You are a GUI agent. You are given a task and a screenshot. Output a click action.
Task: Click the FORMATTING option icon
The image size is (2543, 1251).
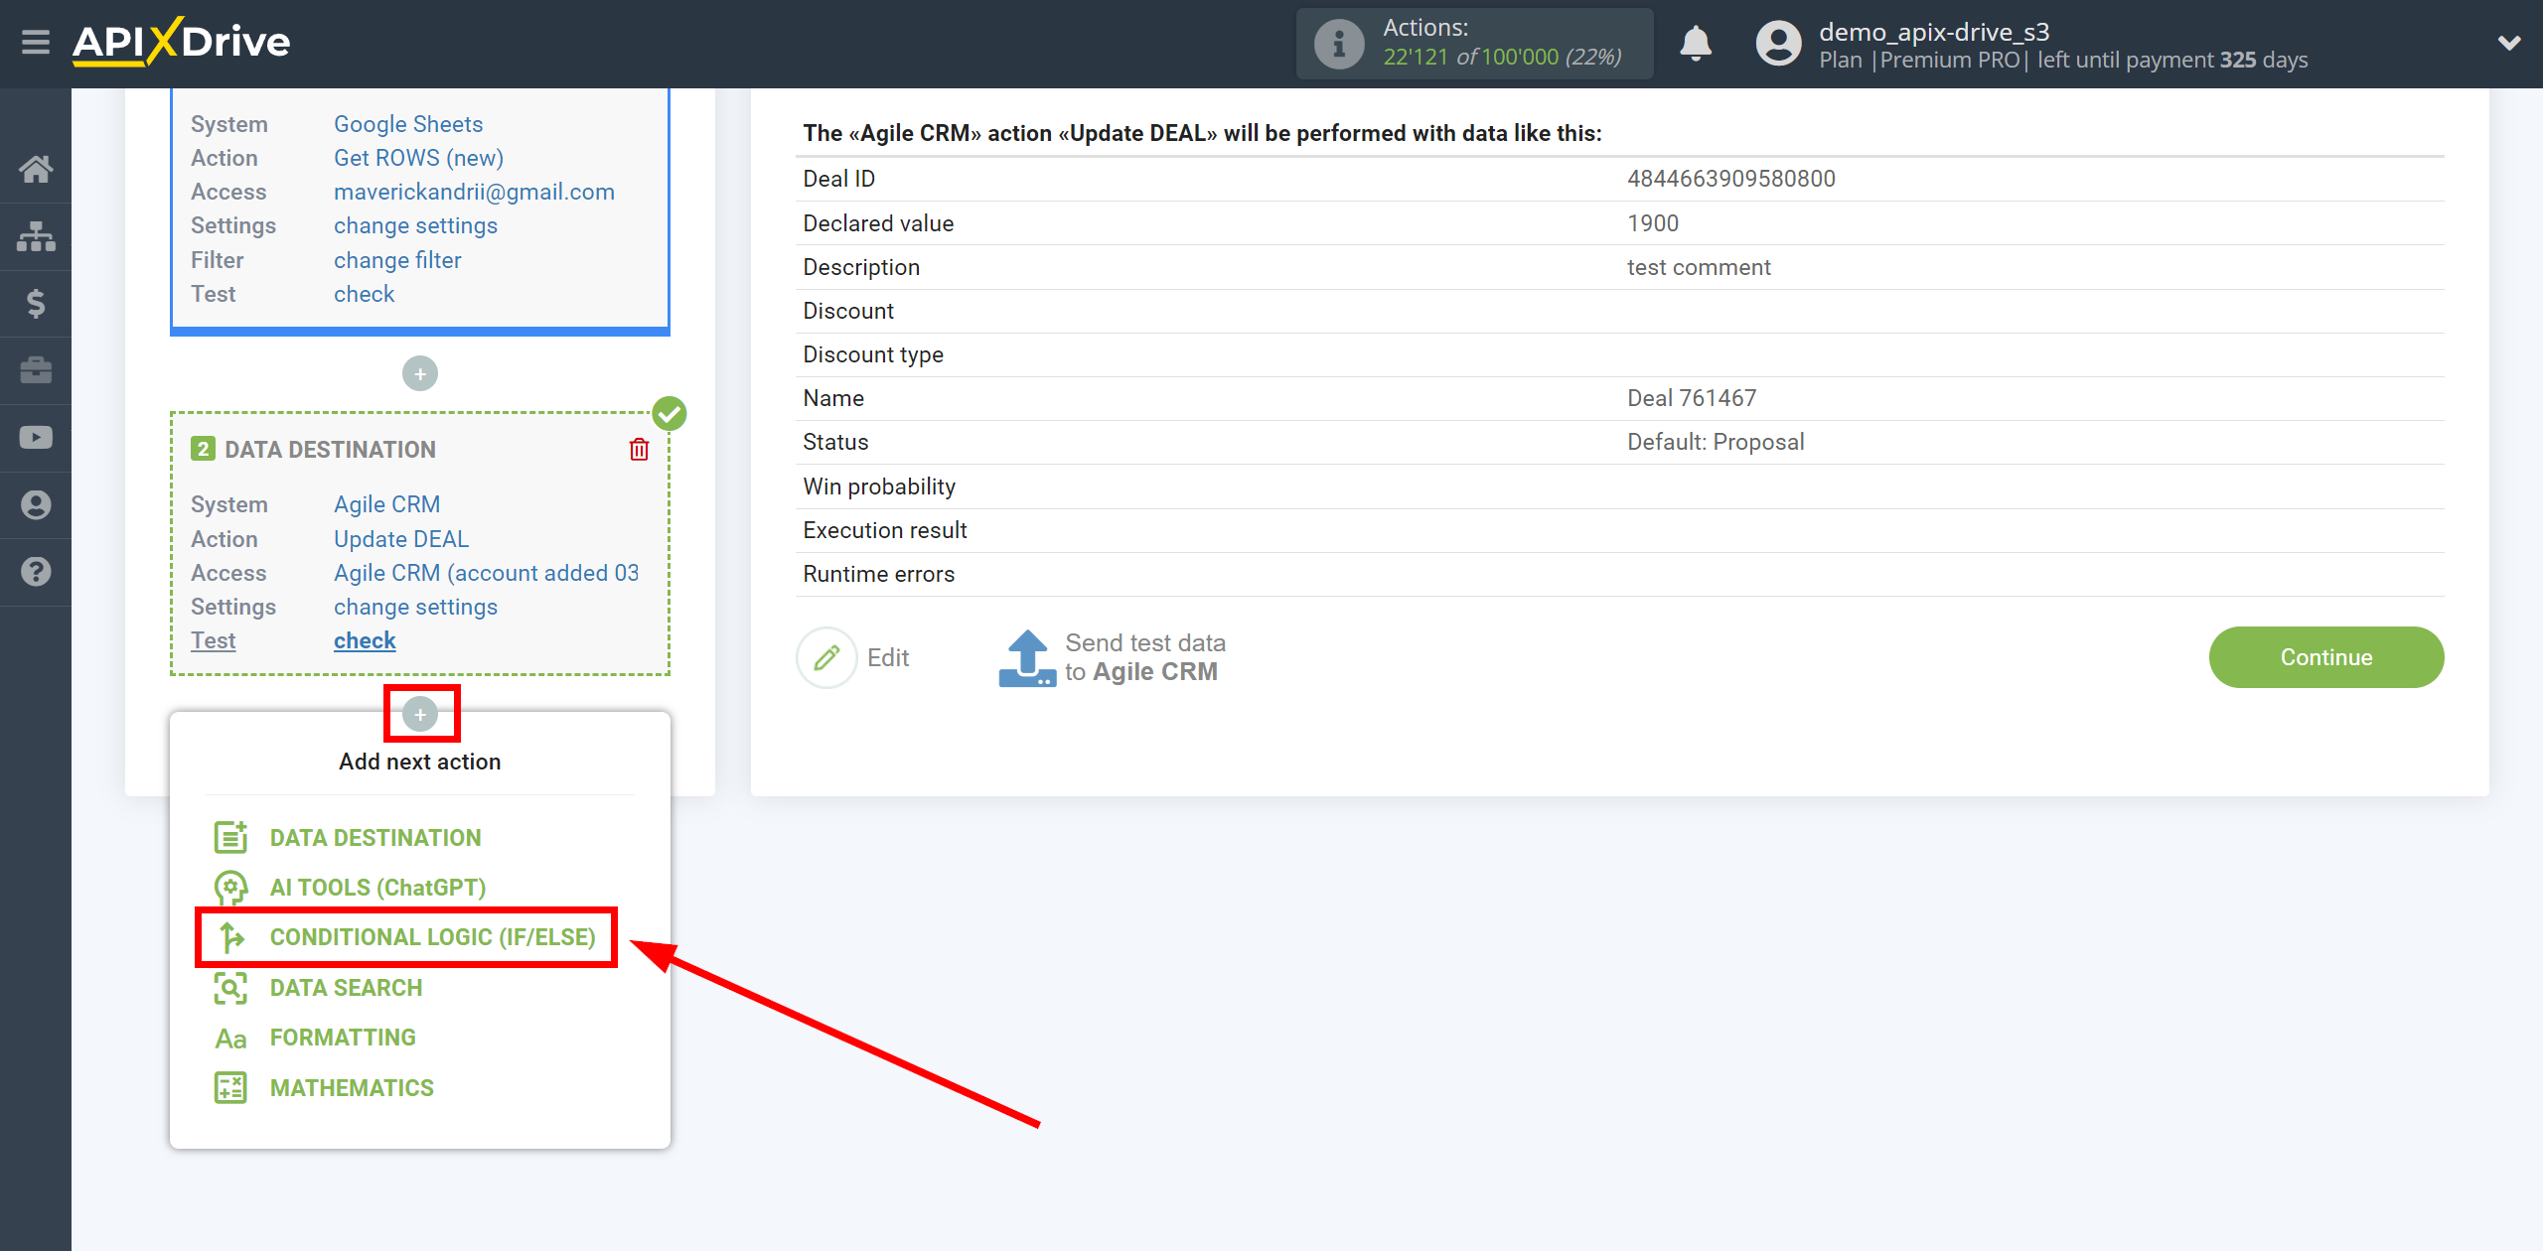coord(228,1038)
